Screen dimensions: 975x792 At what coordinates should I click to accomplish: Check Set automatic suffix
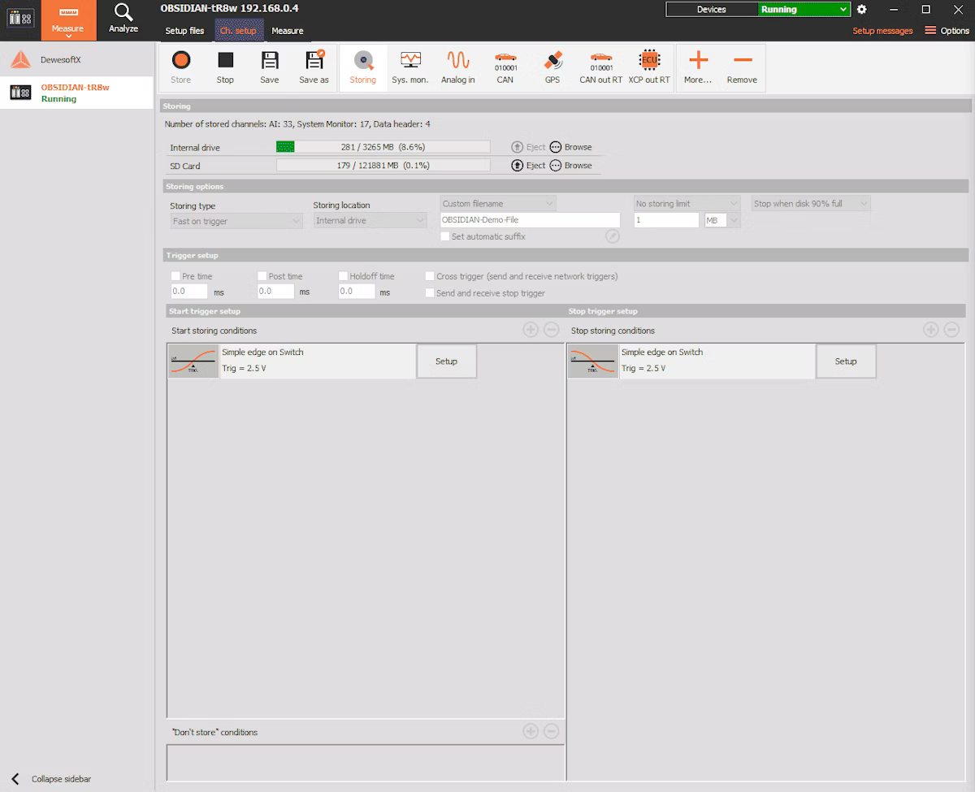(x=444, y=236)
